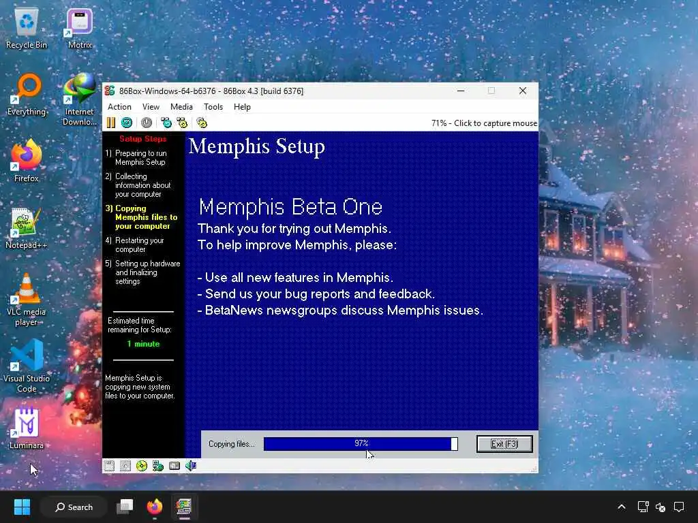Click 'Collecting information about your computer' step
The height and width of the screenshot is (523, 698).
(x=138, y=185)
